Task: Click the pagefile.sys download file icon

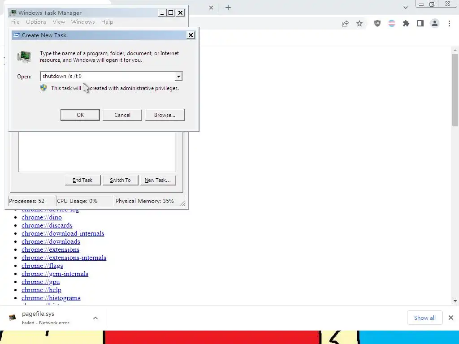Action: point(12,318)
